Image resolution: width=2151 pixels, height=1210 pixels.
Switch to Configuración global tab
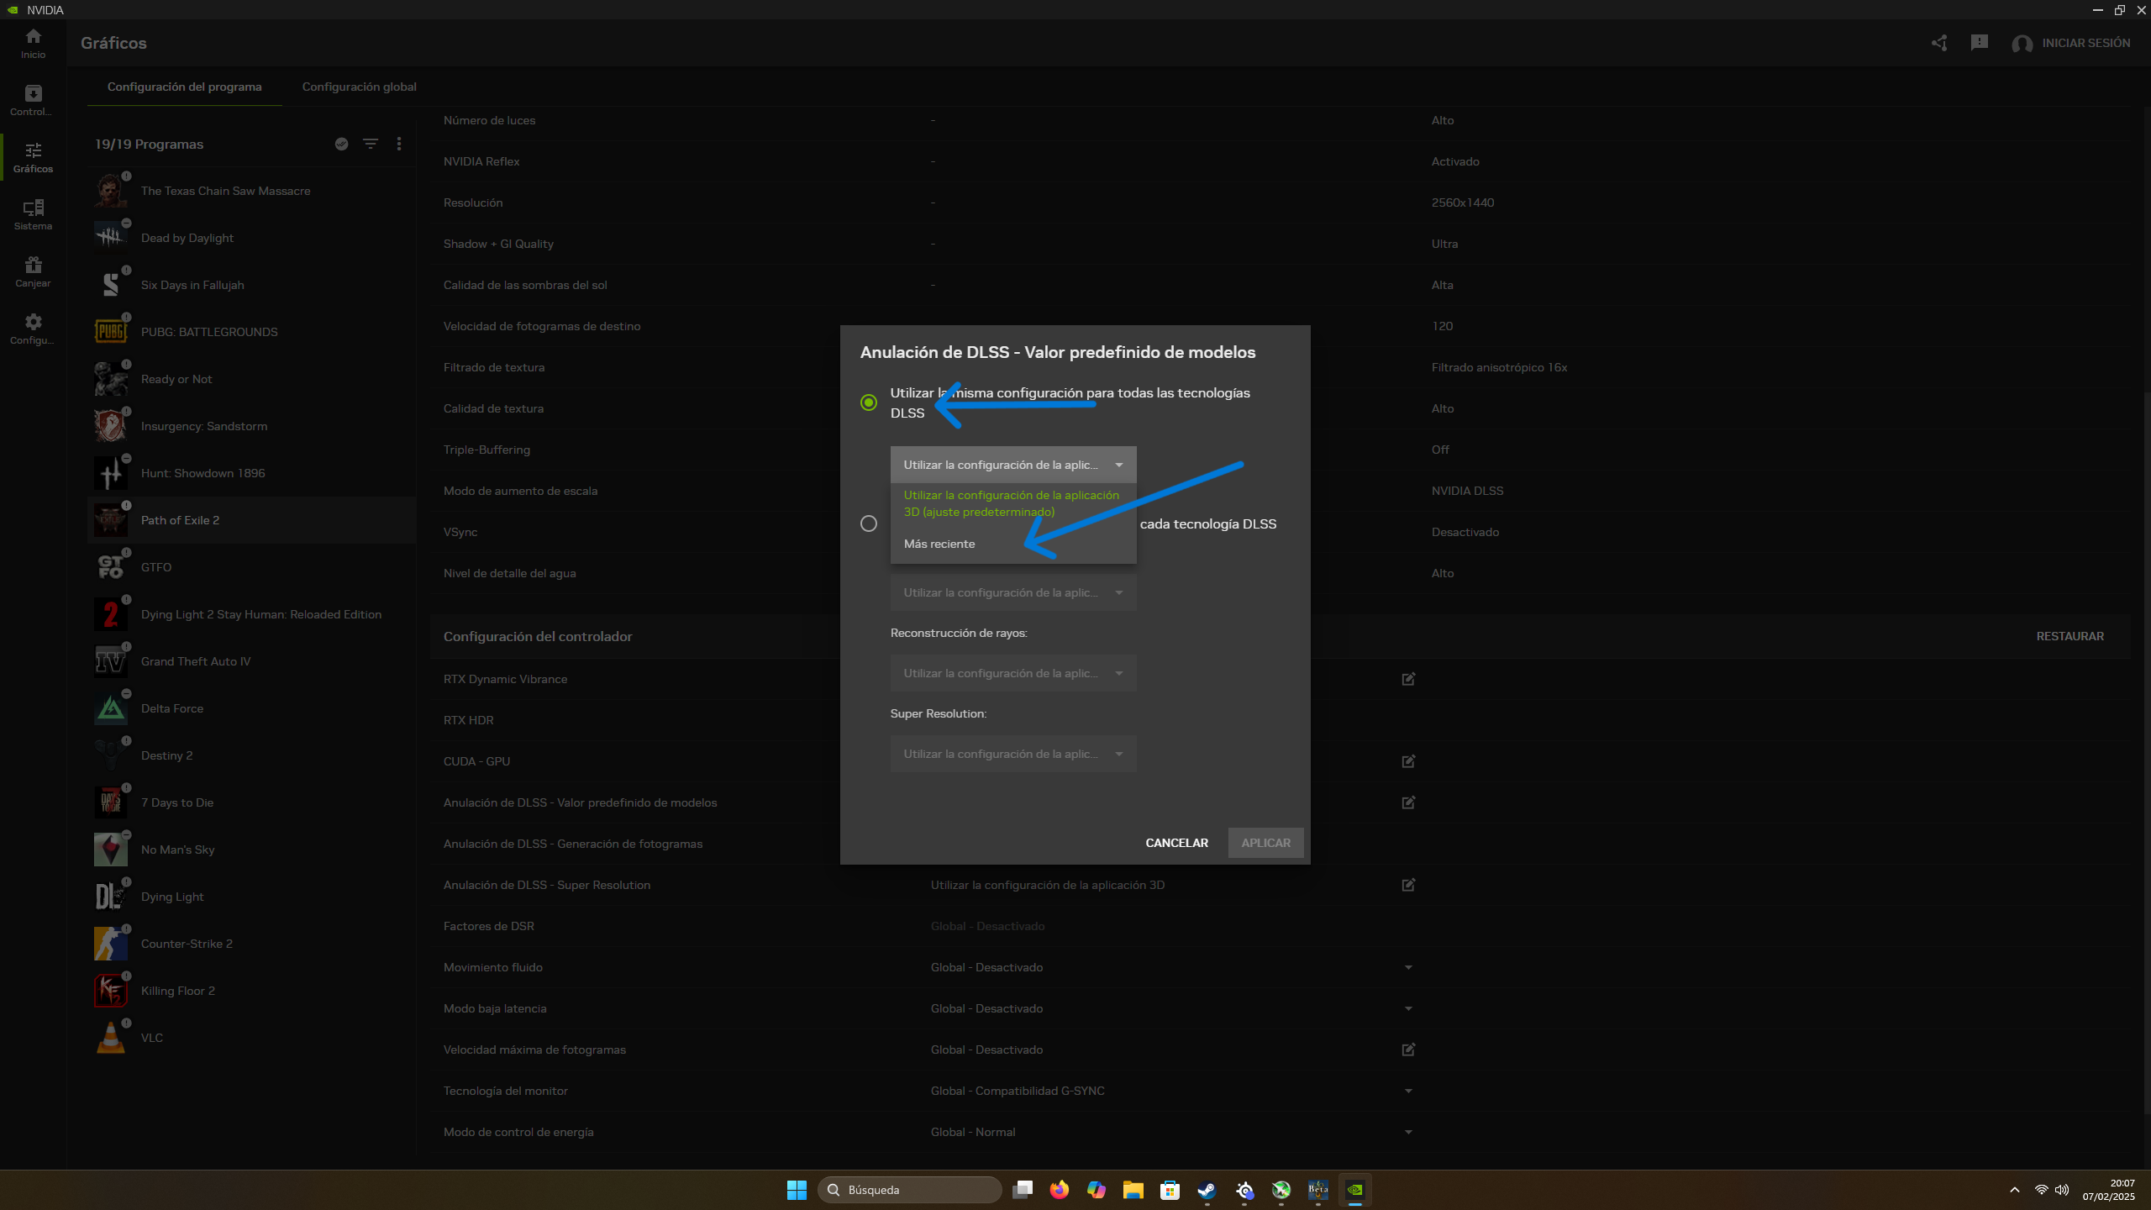click(x=359, y=87)
